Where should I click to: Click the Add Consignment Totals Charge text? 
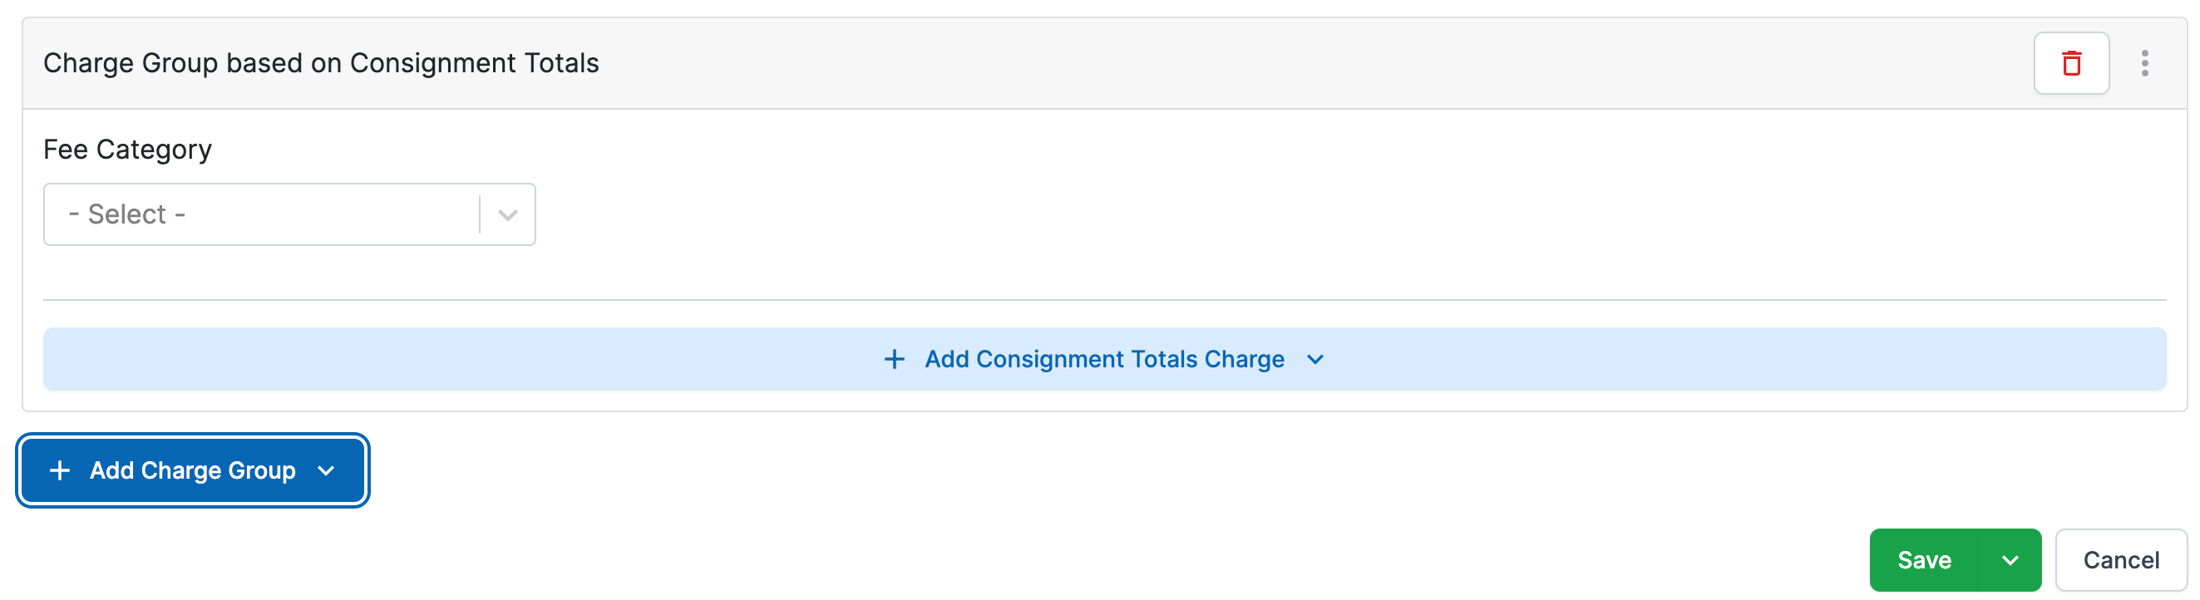click(x=1103, y=359)
